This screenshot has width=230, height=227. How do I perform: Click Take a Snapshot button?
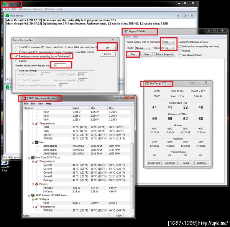click(164, 55)
